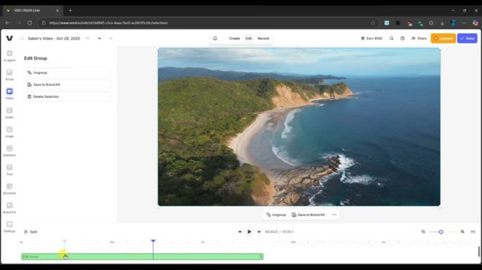Open the Elements sidebar panel
This screenshot has width=482, height=270.
[x=9, y=189]
